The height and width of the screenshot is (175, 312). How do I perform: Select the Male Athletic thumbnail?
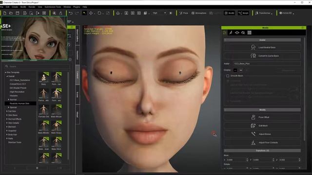point(43,127)
